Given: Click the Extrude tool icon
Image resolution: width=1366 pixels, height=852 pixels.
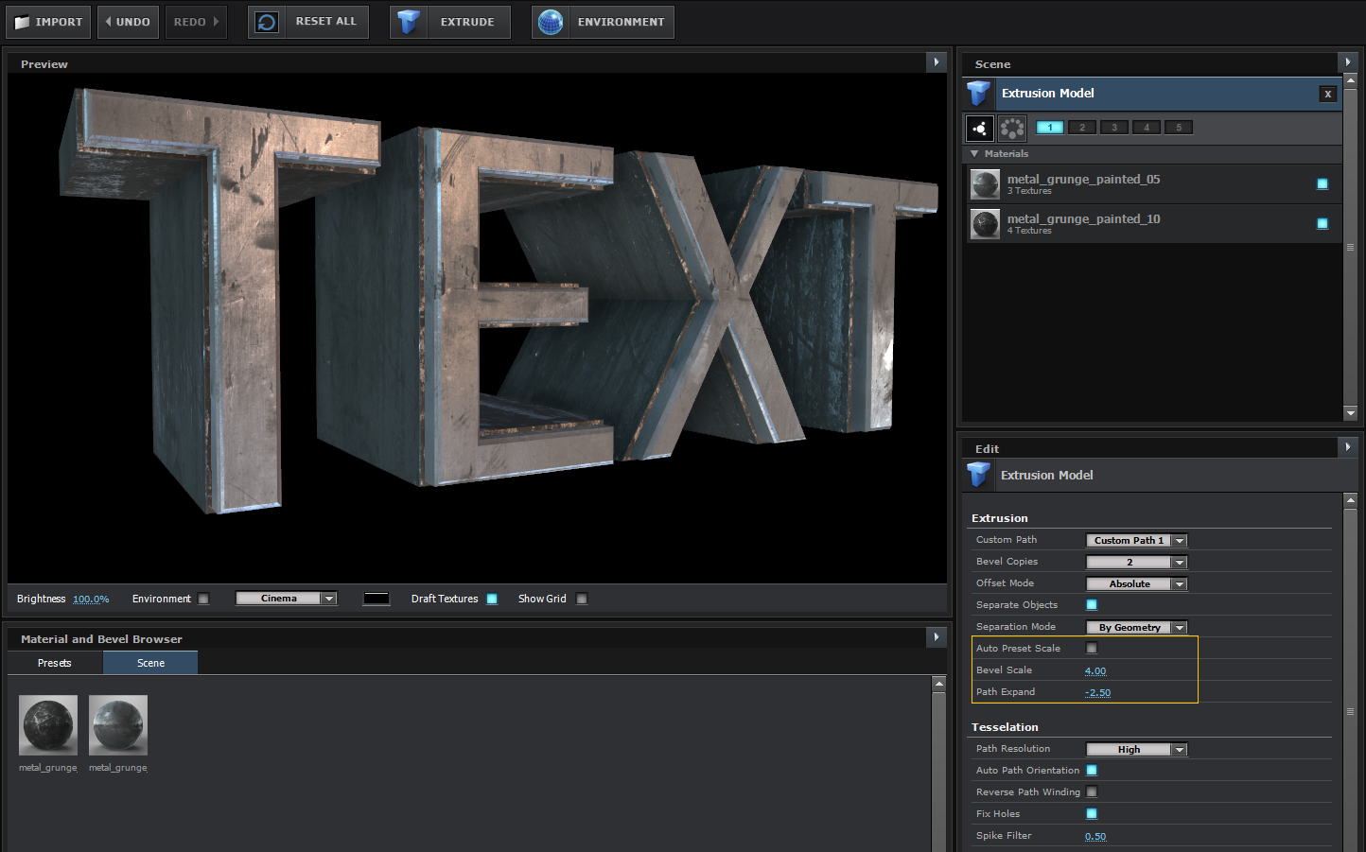Looking at the screenshot, I should point(409,22).
